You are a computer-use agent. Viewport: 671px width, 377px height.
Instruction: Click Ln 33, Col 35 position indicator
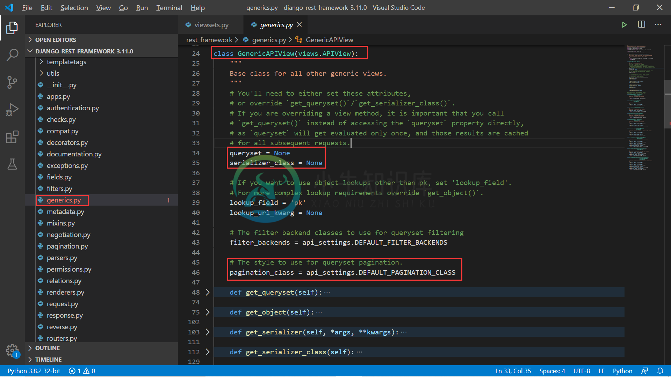point(513,371)
